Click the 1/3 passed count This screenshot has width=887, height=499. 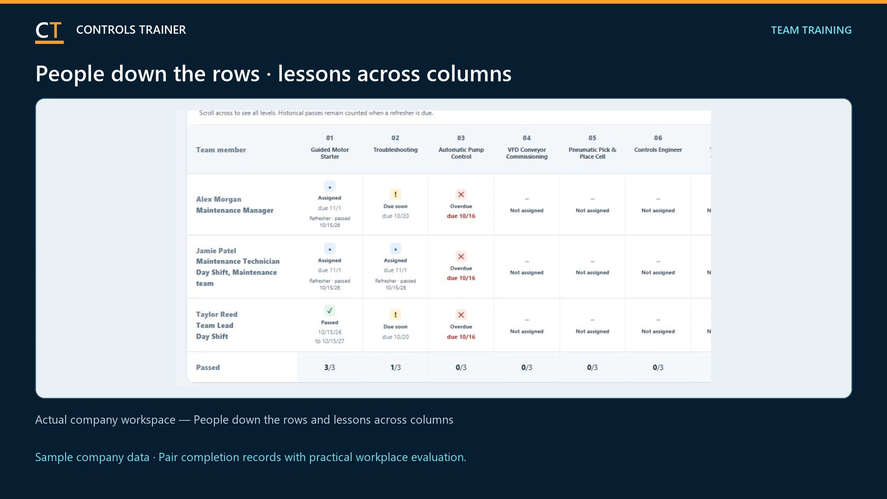coord(395,367)
